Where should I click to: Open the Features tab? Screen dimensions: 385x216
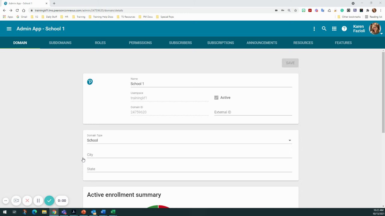[x=343, y=43]
